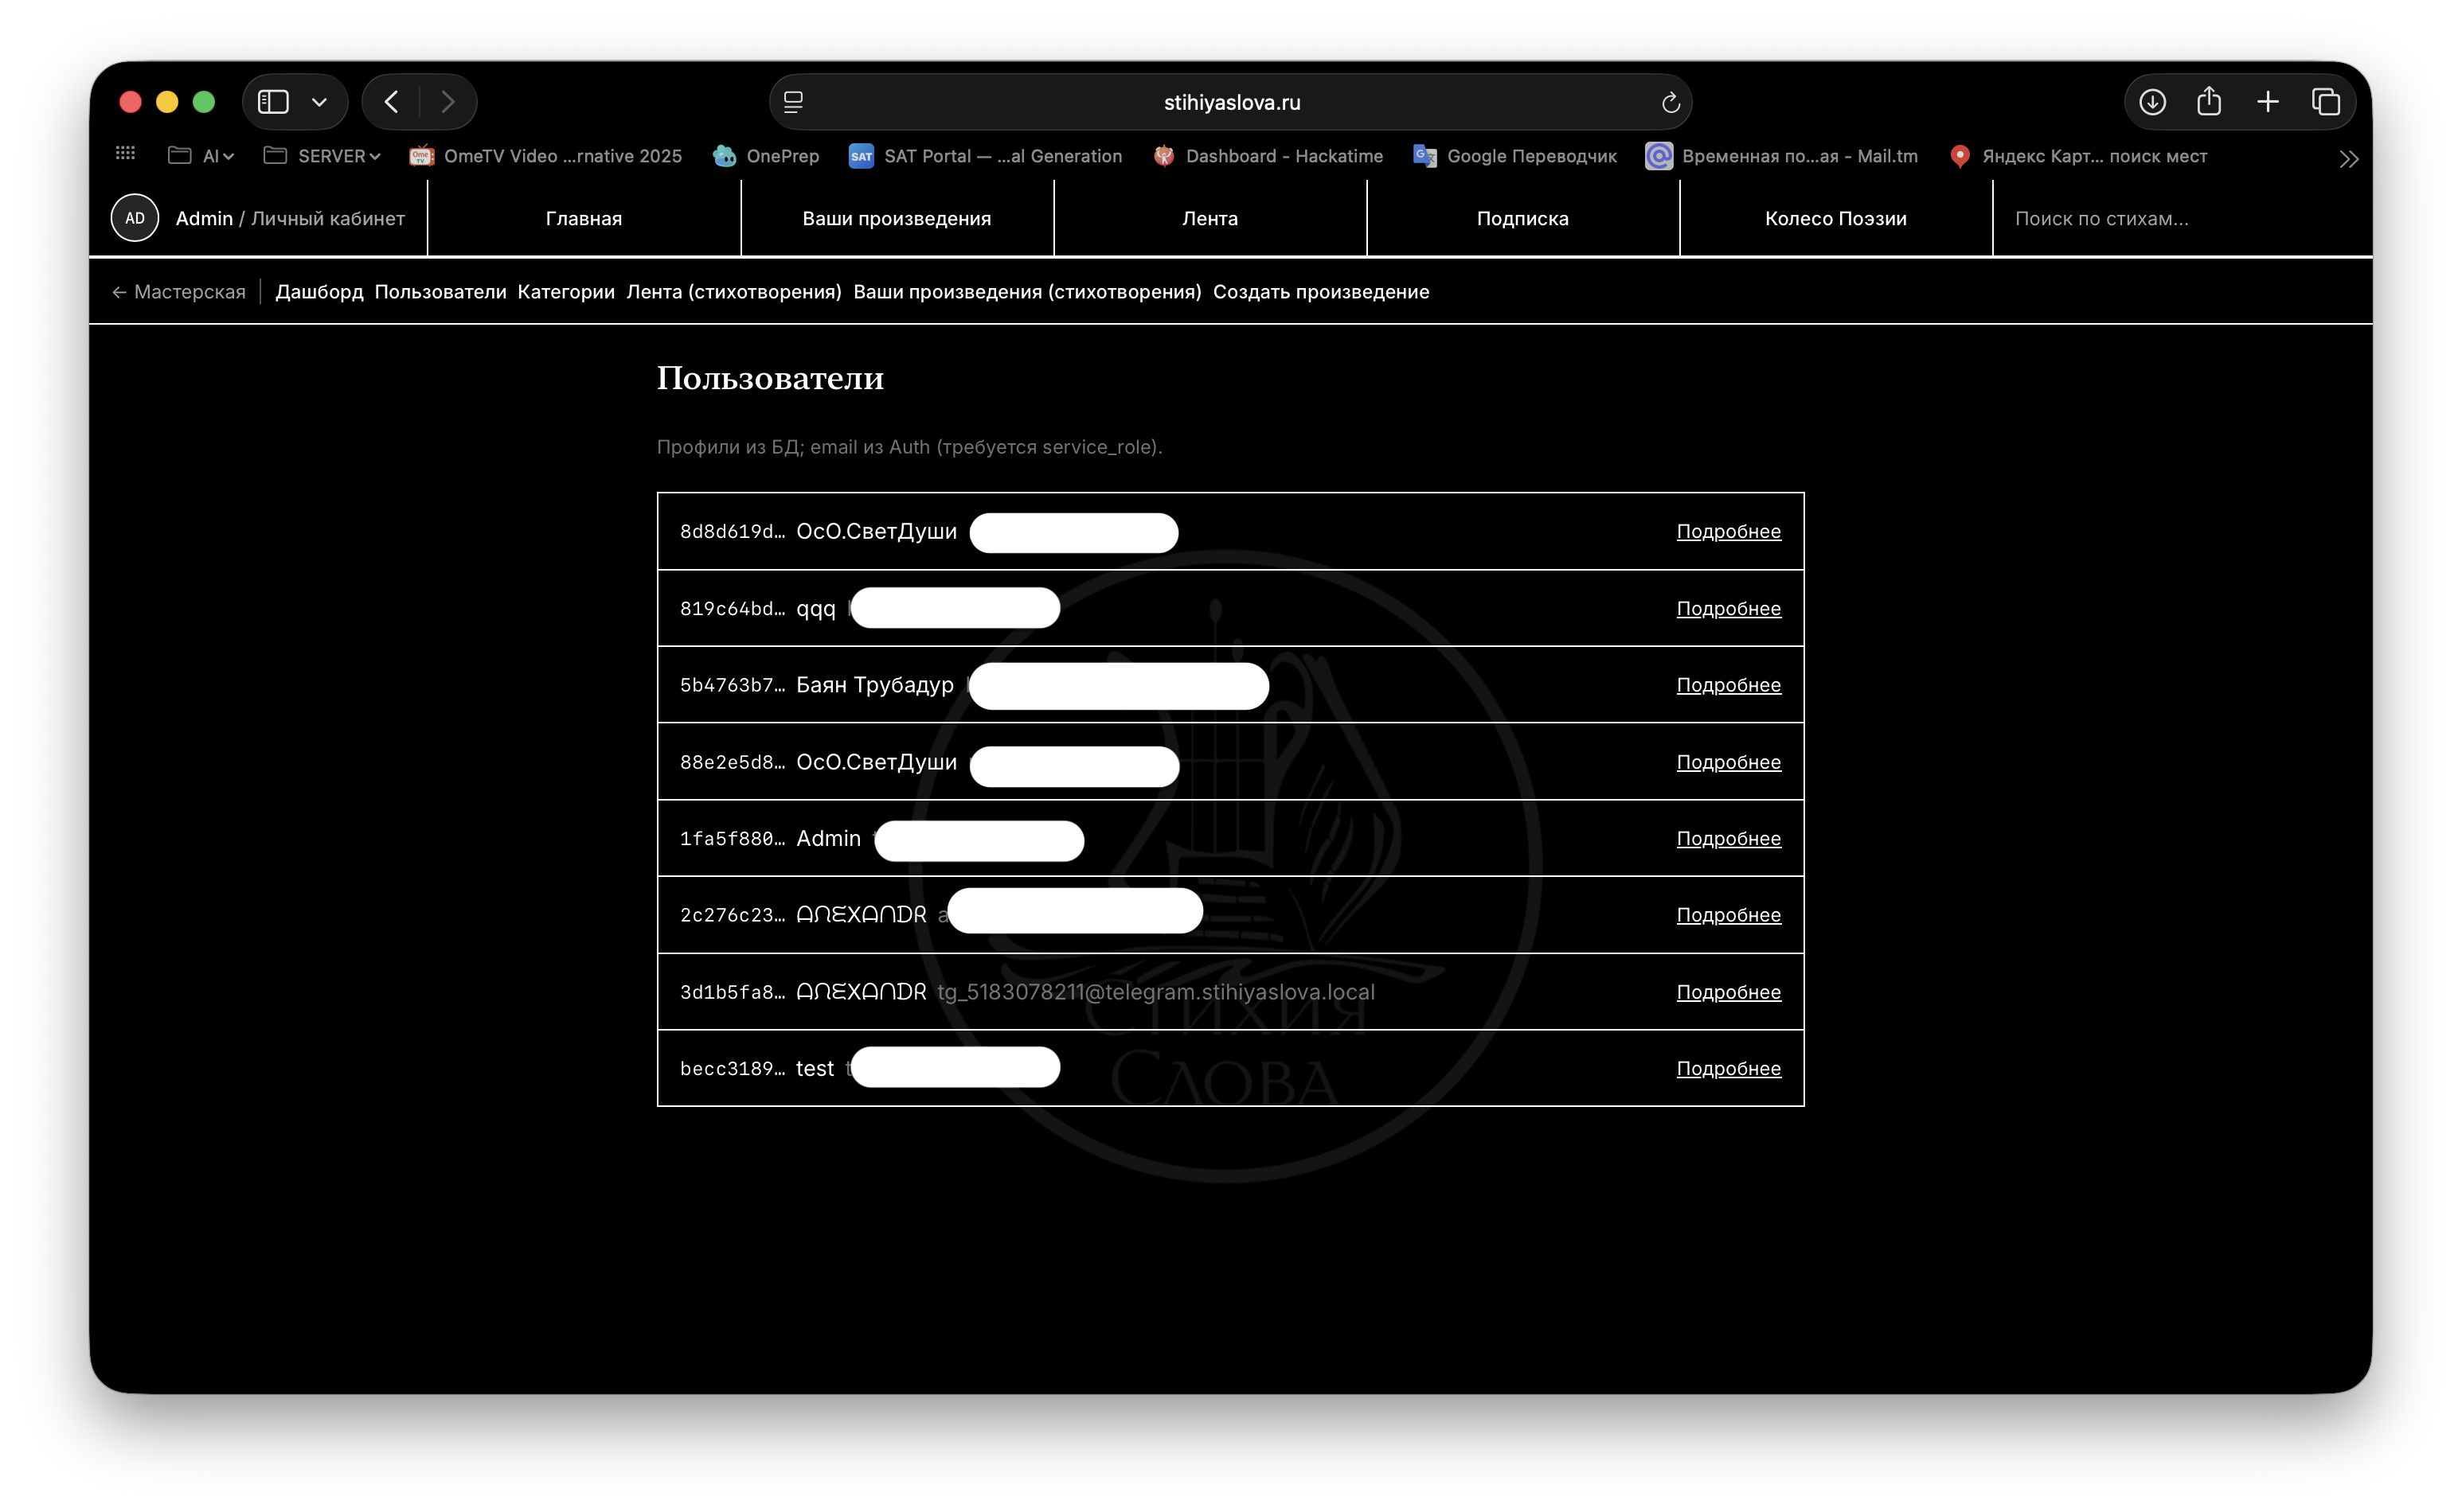Screen dimensions: 2462x1512
Task: Show tab overview icon
Action: [2325, 102]
